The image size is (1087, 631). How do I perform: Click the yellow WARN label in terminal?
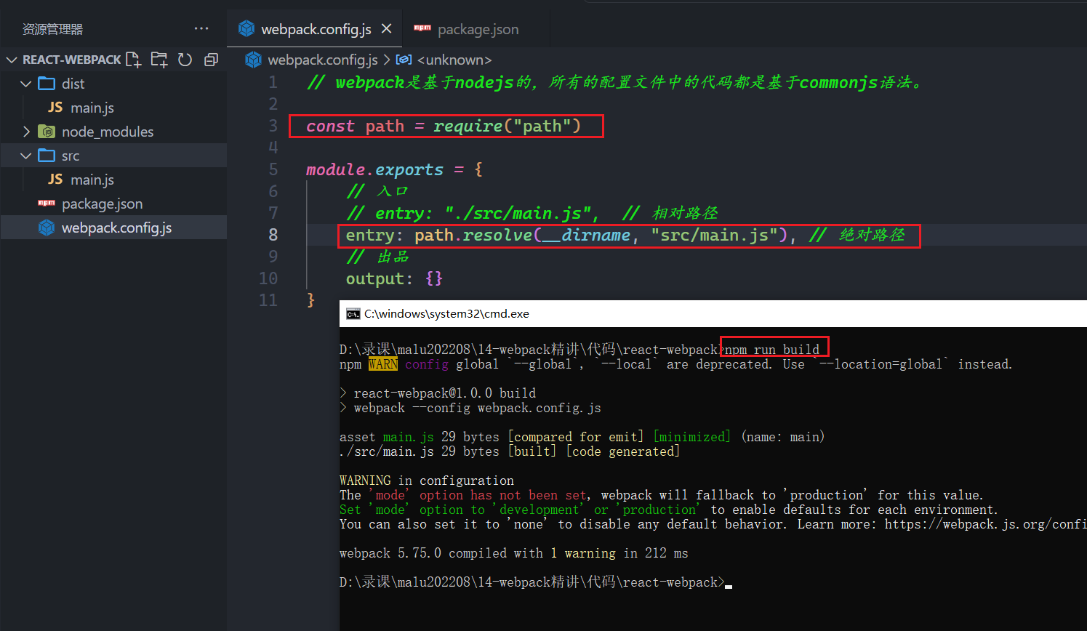(x=383, y=364)
